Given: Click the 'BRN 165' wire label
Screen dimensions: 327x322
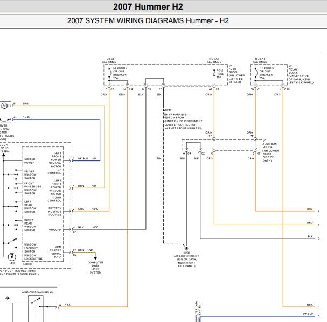Looking at the screenshot, I should [x=87, y=186].
